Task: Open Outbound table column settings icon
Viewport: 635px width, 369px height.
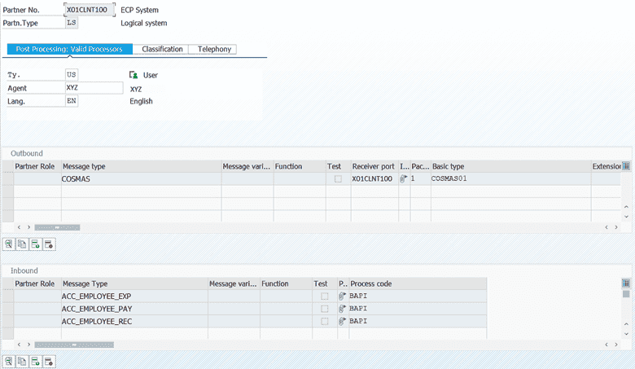Action: coord(626,166)
